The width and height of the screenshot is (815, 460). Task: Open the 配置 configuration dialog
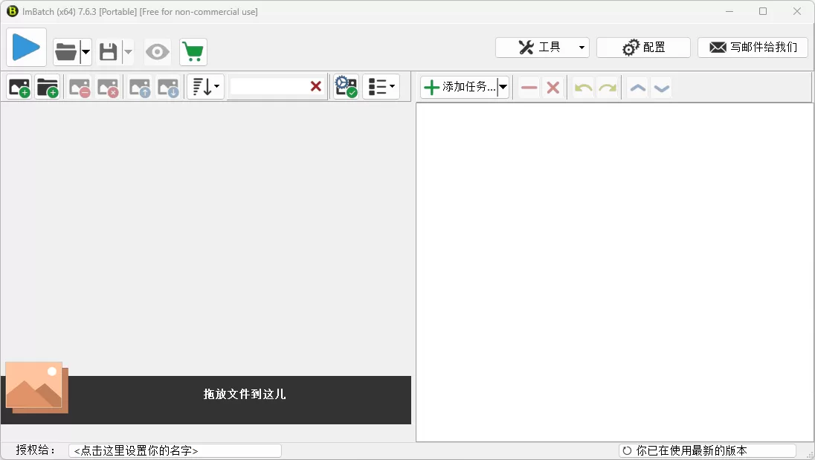click(x=642, y=47)
